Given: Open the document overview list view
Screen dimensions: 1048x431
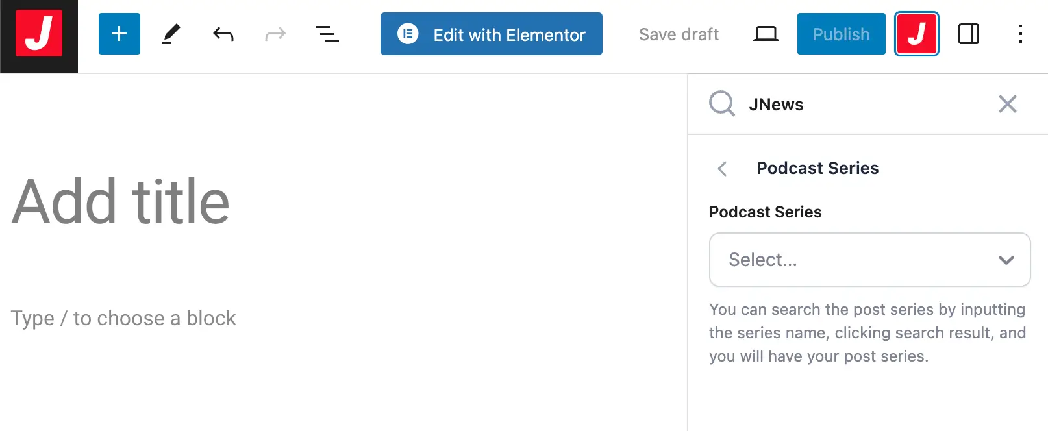Looking at the screenshot, I should 327,34.
